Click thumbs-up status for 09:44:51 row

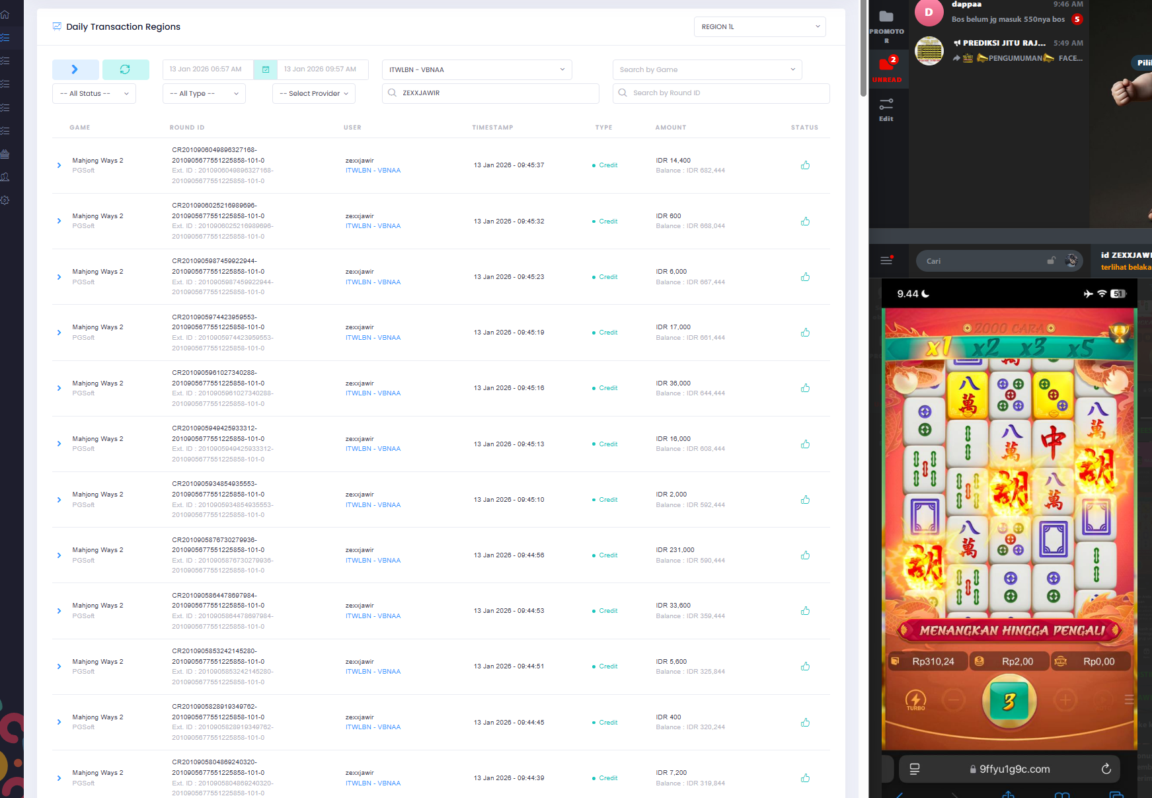click(805, 666)
